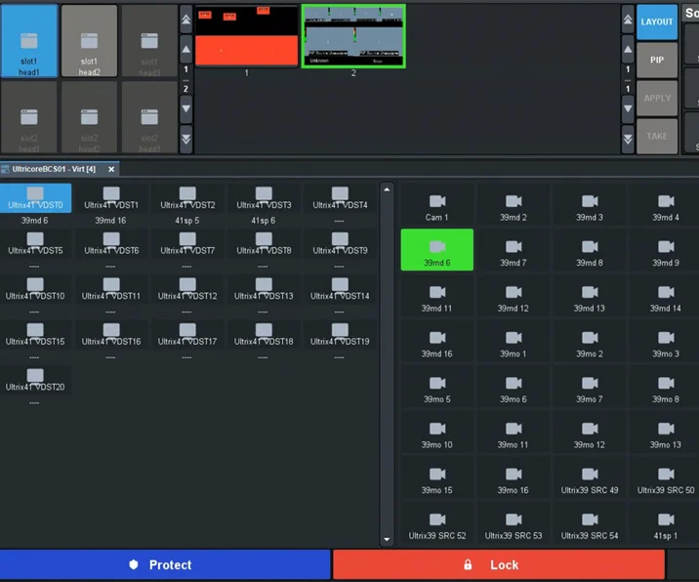Select the 39md 14 source
The image size is (699, 582).
[666, 295]
